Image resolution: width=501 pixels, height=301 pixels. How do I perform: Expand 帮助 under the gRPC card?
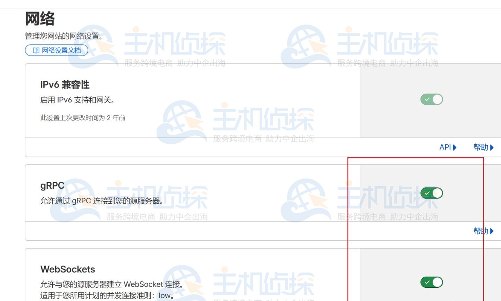[x=483, y=231]
